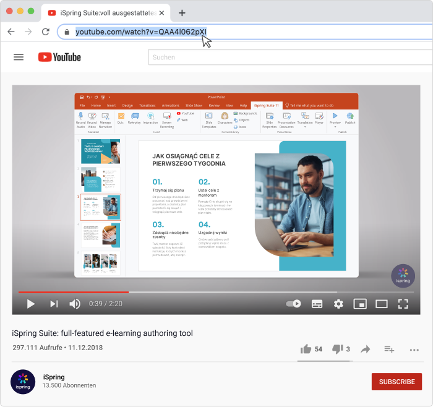Click the 13.500 Abonnenten text

click(69, 385)
